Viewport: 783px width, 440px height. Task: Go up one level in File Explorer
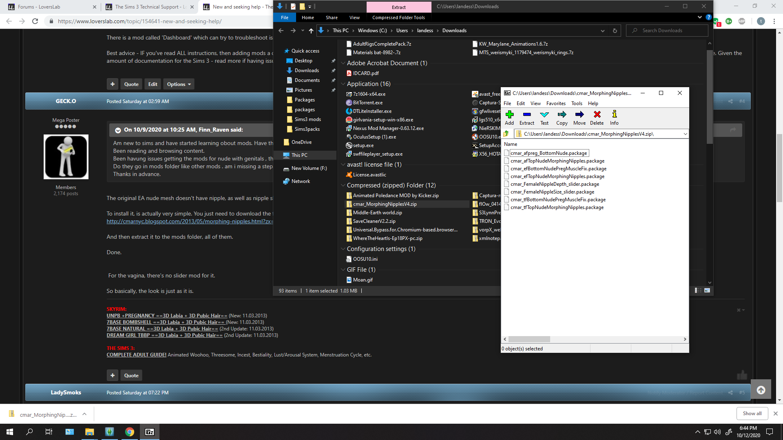point(311,31)
